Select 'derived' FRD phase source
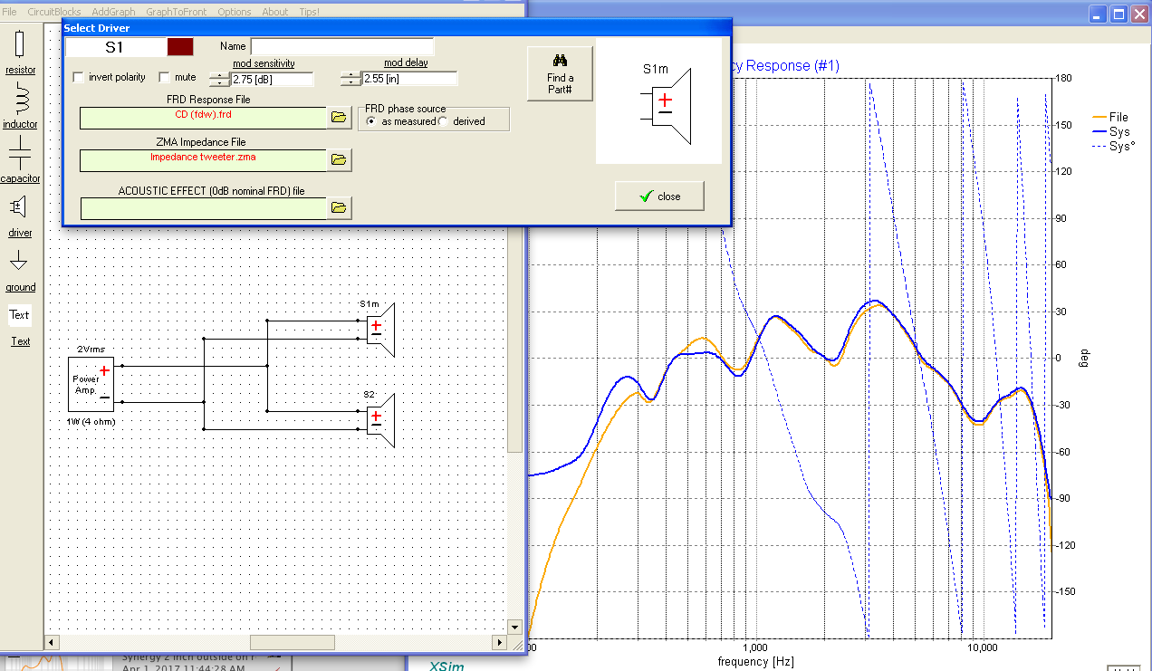 coord(444,121)
